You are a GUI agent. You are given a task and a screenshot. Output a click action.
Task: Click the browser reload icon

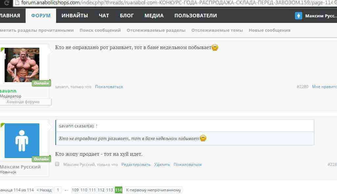7,3
